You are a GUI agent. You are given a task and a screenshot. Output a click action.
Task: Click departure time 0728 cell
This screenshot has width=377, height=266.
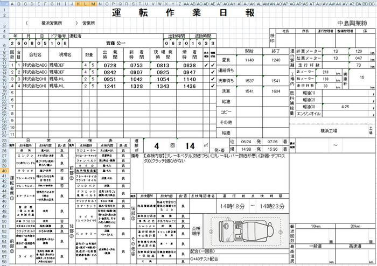(110, 65)
